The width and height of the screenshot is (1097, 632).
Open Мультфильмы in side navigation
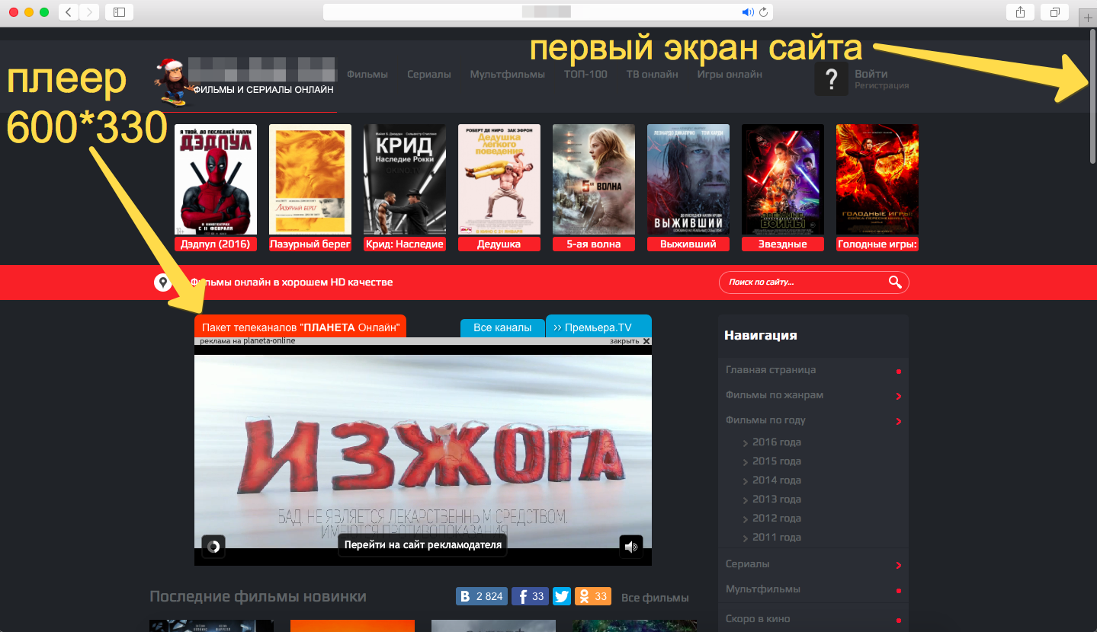763,589
